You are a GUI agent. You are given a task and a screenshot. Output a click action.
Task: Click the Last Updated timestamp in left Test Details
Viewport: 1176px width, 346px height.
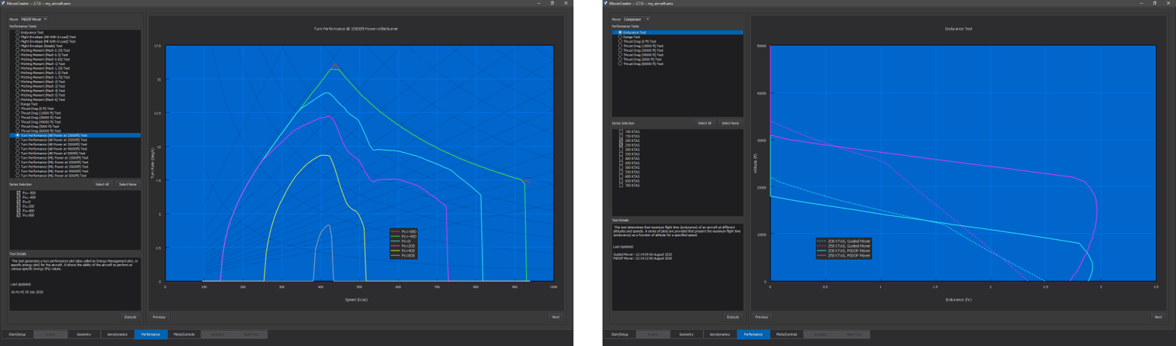click(28, 291)
